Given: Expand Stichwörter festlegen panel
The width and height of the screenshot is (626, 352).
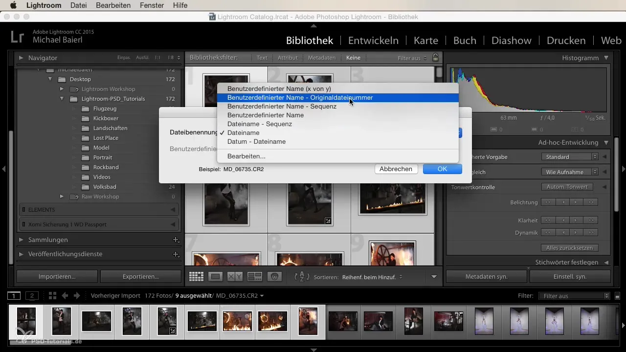Looking at the screenshot, I should [x=606, y=263].
